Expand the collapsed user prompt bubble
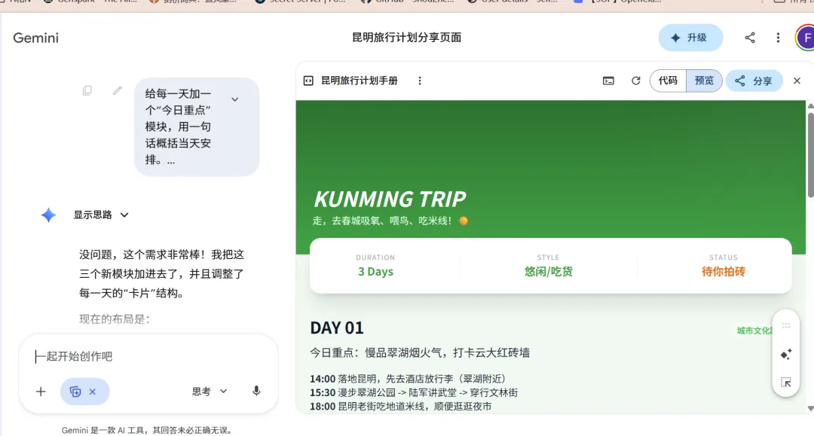 point(234,99)
